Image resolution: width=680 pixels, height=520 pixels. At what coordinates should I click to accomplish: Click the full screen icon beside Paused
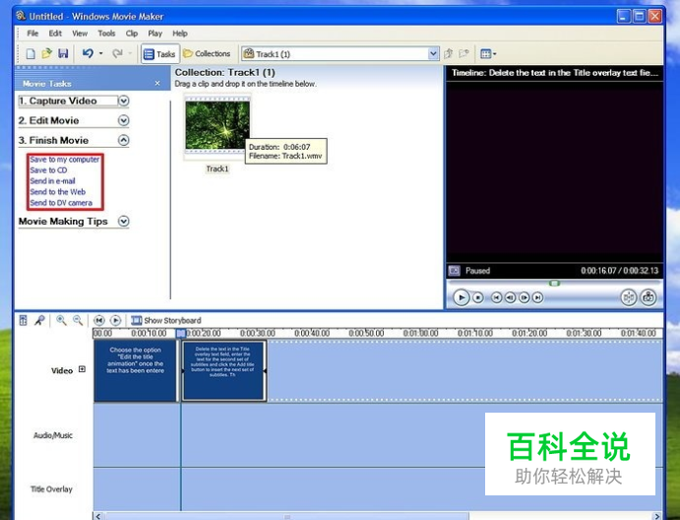454,271
